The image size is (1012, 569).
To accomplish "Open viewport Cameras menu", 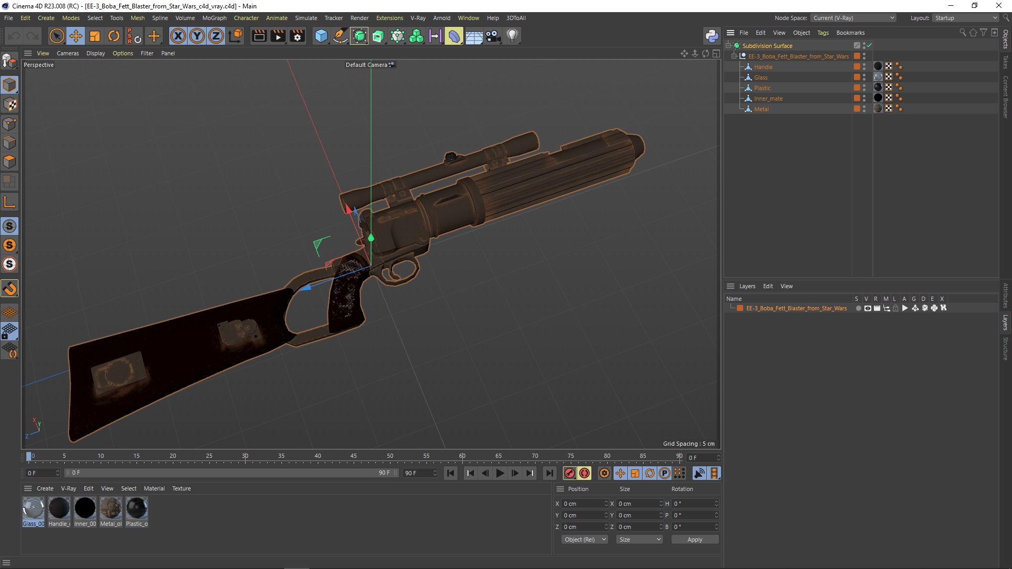I will pos(67,53).
